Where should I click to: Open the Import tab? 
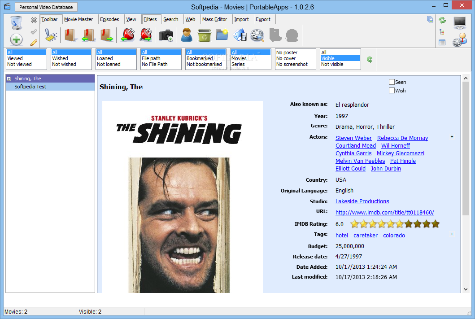pyautogui.click(x=241, y=19)
